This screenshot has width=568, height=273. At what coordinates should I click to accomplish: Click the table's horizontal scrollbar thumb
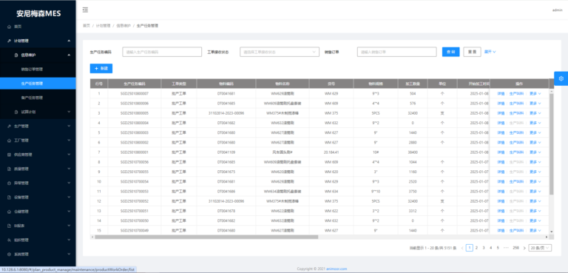click(x=206, y=237)
